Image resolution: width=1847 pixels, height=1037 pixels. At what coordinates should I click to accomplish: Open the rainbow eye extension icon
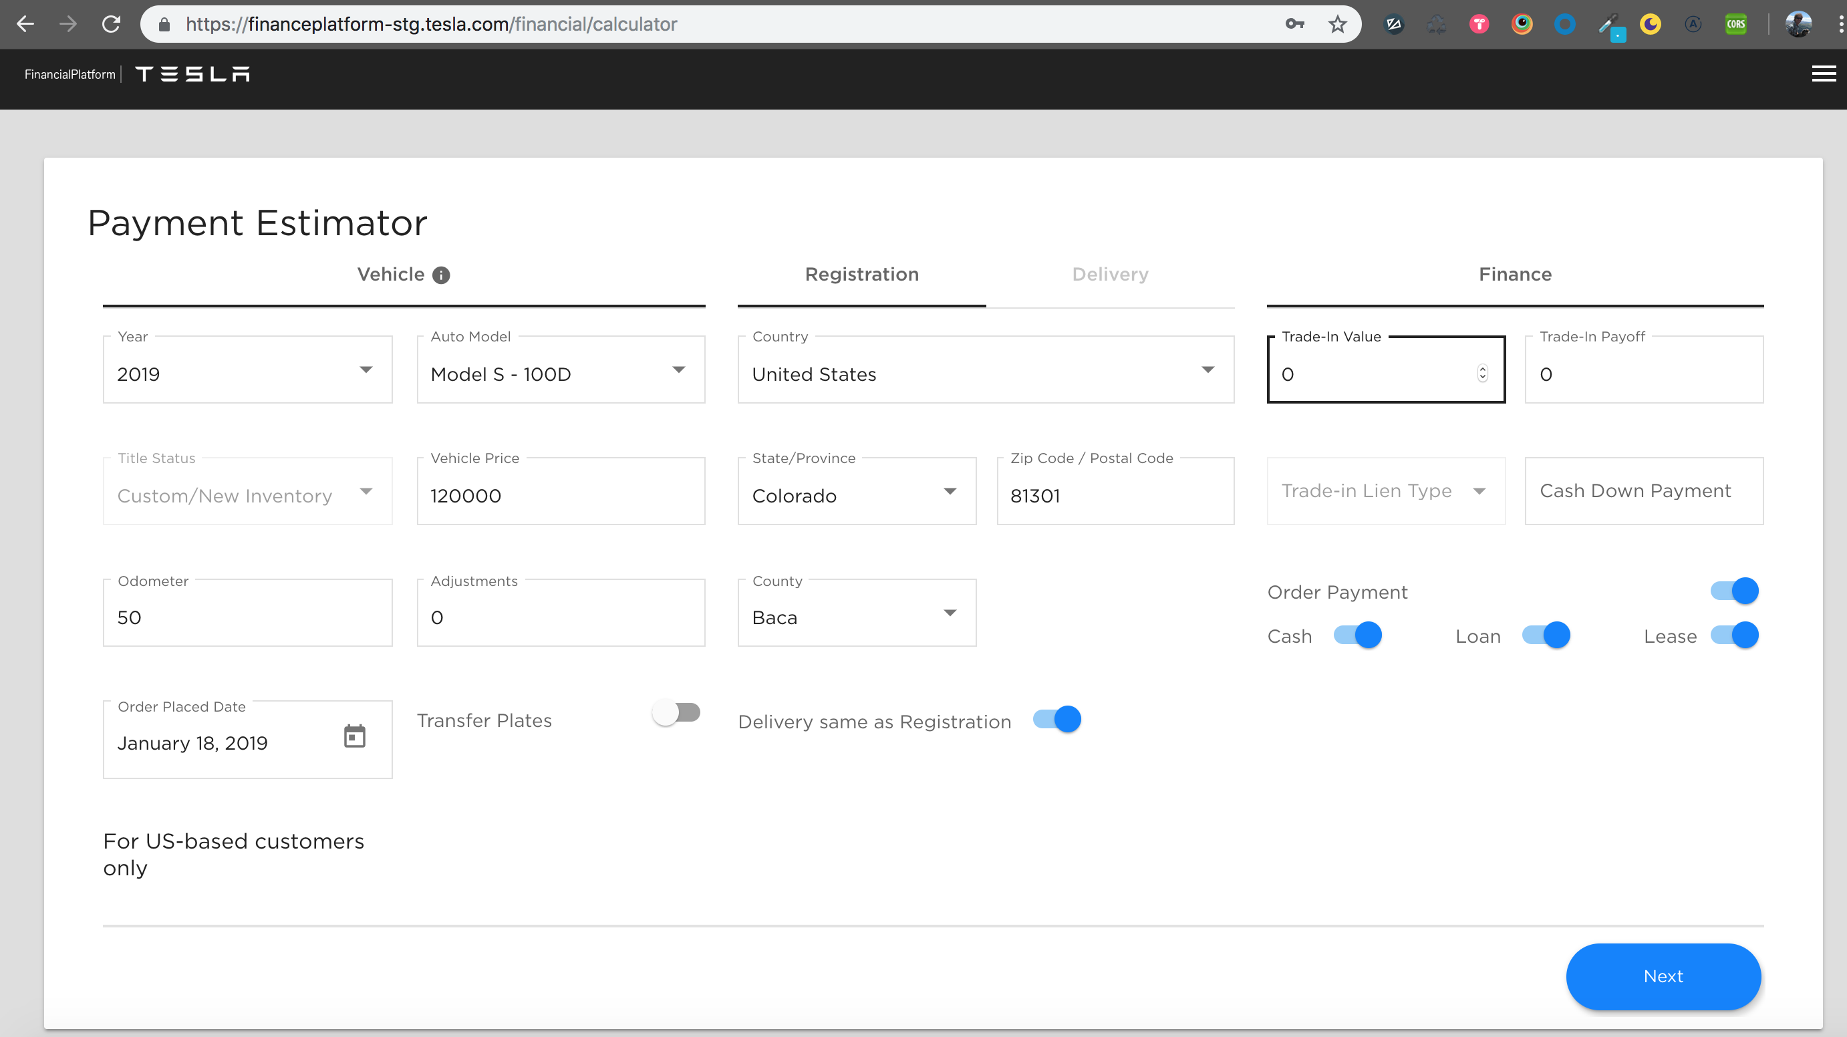(1522, 24)
